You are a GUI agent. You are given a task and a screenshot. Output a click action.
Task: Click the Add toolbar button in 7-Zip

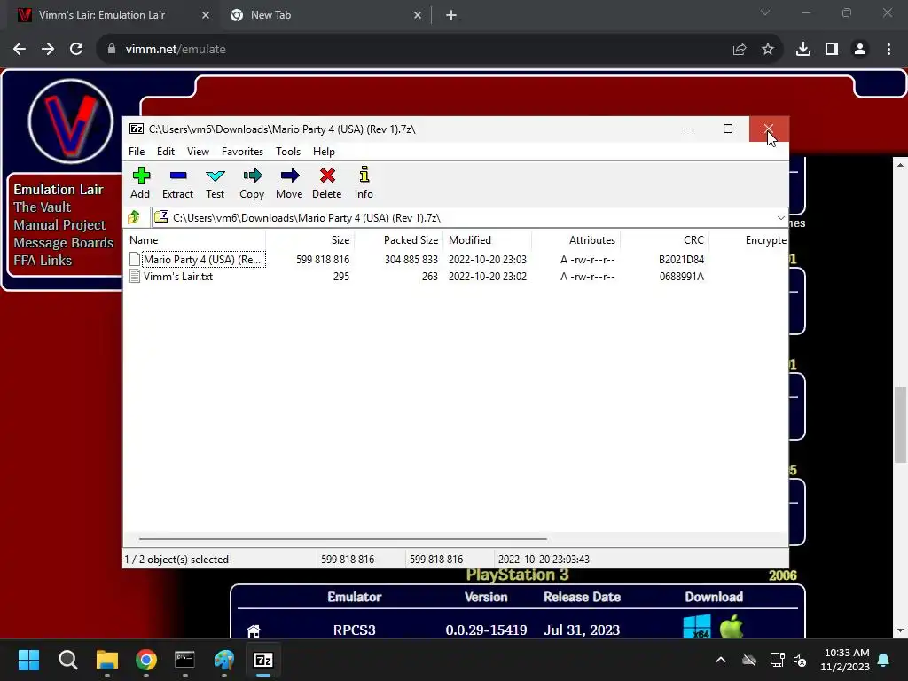coord(140,183)
